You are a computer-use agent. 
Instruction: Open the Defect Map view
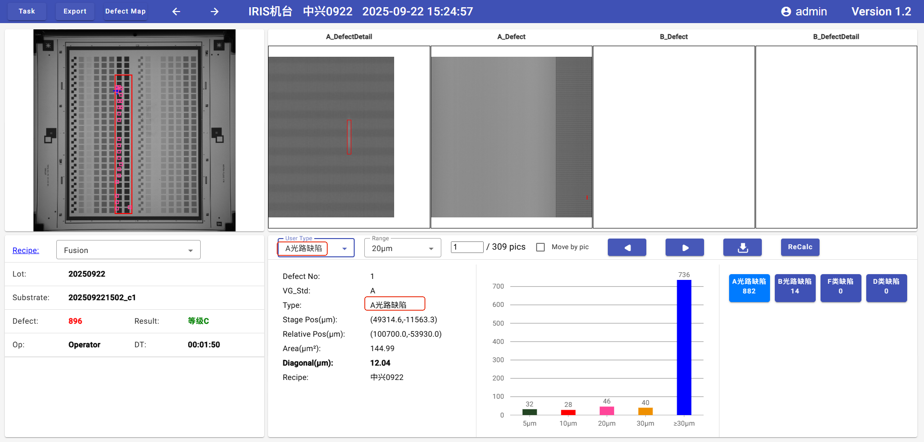(125, 11)
